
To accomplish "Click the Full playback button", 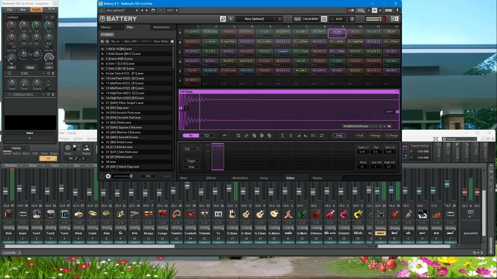I will point(360,136).
